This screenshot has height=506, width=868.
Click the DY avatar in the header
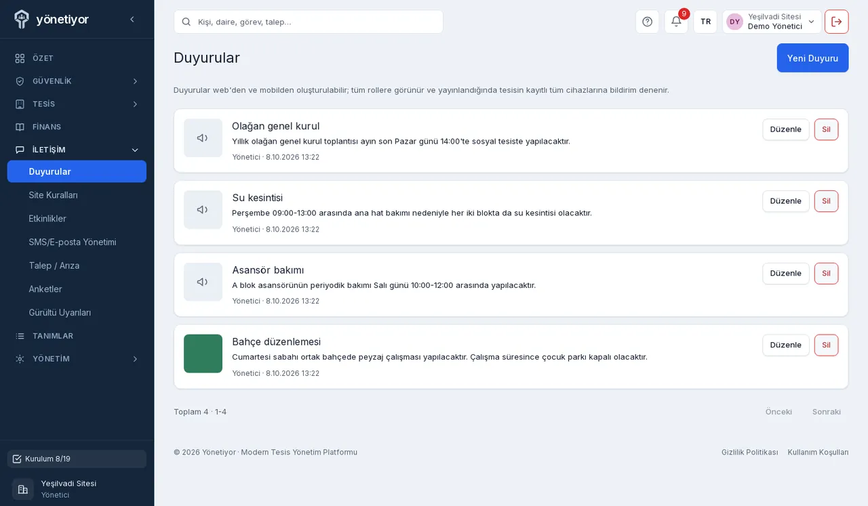pos(734,22)
